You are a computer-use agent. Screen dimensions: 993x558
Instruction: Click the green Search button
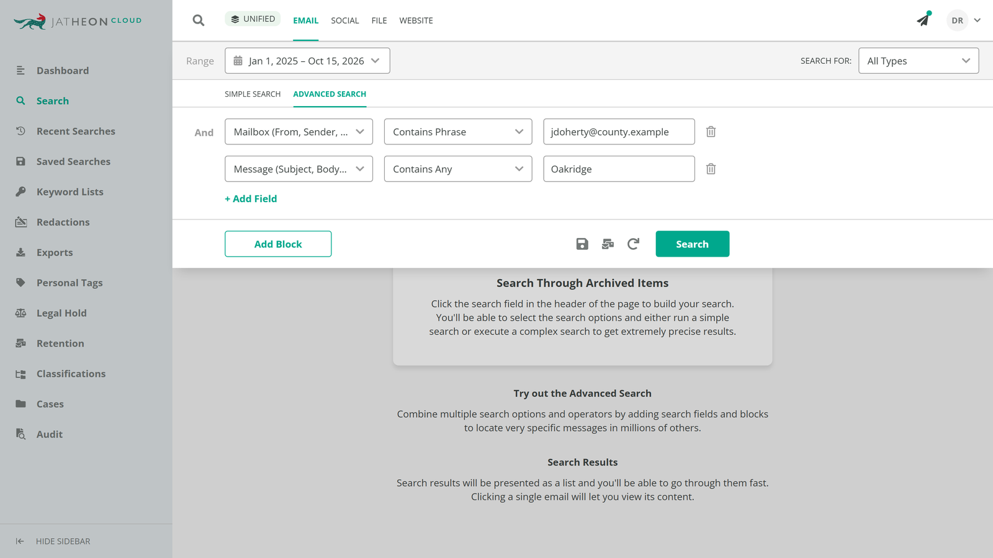point(693,244)
